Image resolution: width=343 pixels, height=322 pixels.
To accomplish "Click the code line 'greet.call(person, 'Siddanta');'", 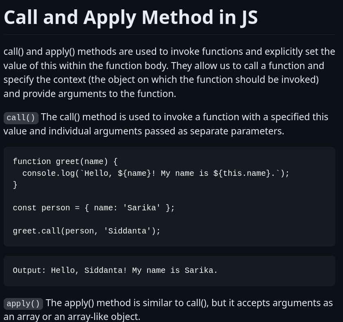I will click(87, 231).
